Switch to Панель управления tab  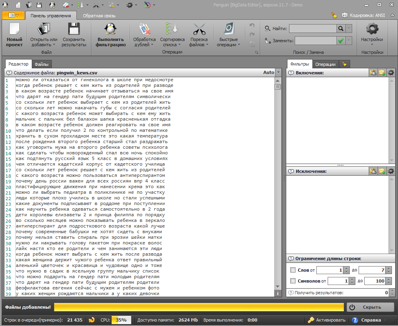point(51,16)
